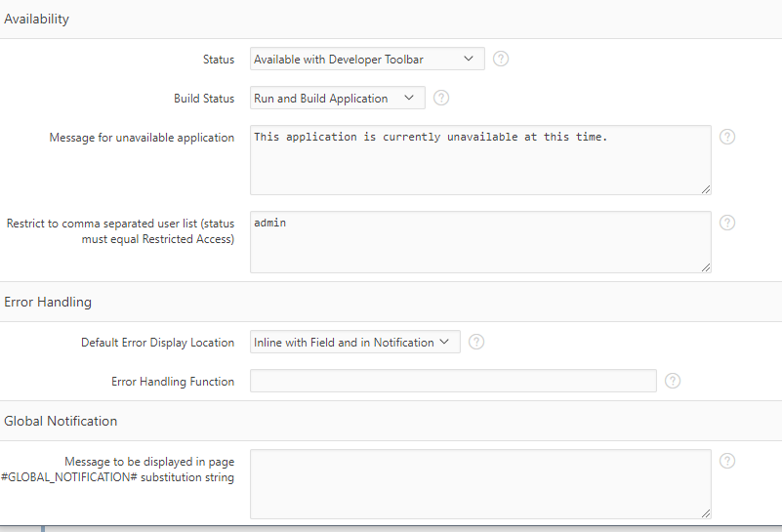This screenshot has width=782, height=532.
Task: Focus the restricted user list textarea containing admin
Action: pos(480,242)
